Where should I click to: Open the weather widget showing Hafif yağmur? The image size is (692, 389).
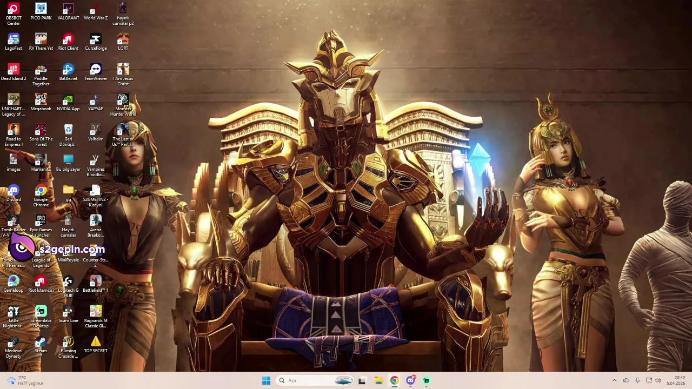[x=24, y=380]
